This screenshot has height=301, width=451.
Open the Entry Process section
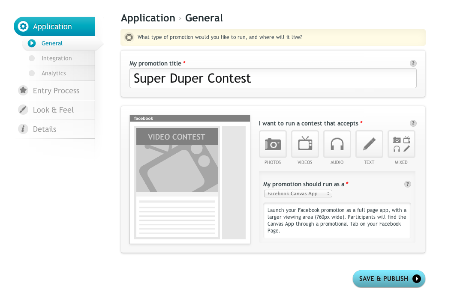point(56,90)
